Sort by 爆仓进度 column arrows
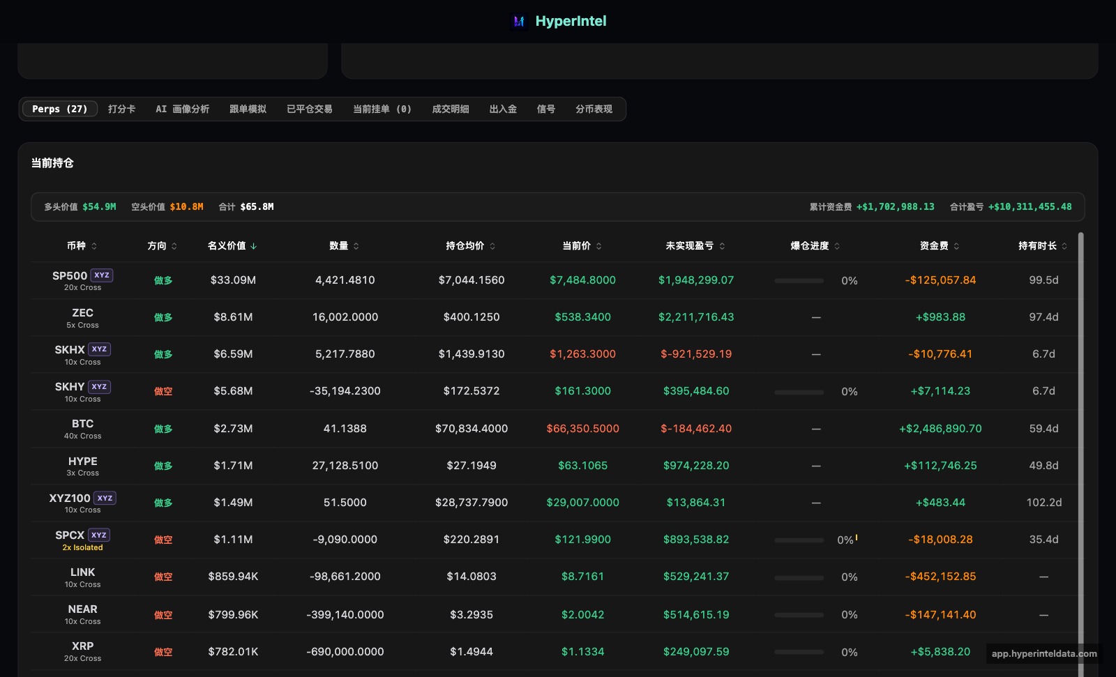Screen dimensions: 1116x677 pyautogui.click(x=837, y=246)
